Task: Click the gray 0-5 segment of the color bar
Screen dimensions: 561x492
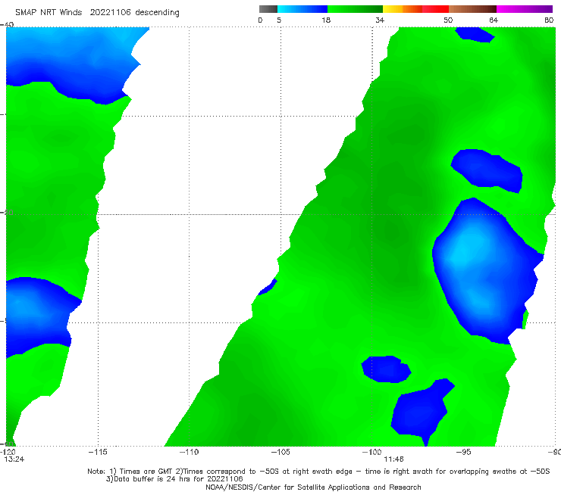Action: [x=268, y=9]
